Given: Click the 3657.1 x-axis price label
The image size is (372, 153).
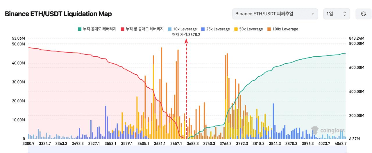Looking at the screenshot, I should [176, 143].
